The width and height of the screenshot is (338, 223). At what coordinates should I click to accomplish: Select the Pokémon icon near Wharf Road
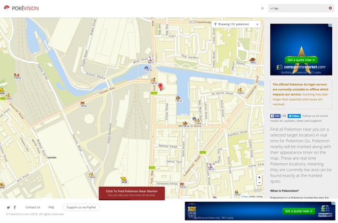(x=150, y=59)
